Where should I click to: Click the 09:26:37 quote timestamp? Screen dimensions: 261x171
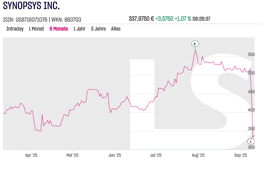pyautogui.click(x=201, y=19)
